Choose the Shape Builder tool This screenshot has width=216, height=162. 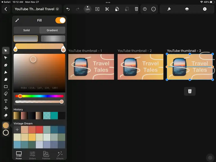6,94
